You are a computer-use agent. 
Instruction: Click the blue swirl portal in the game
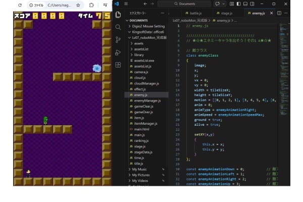coord(97,68)
